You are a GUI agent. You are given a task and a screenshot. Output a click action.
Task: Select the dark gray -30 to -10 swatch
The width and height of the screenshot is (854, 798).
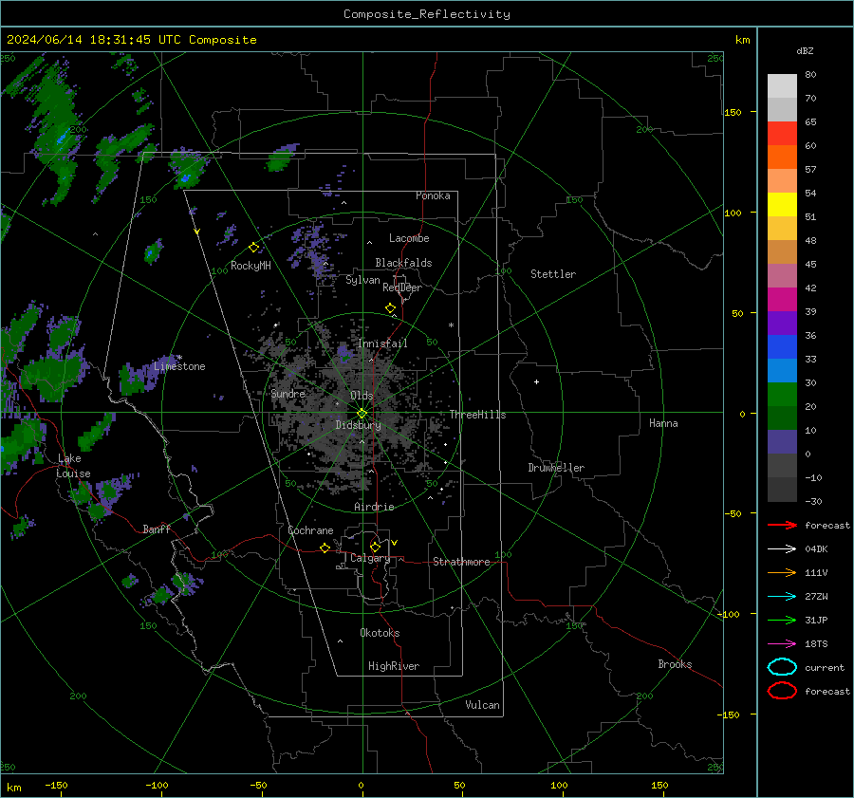(x=782, y=490)
